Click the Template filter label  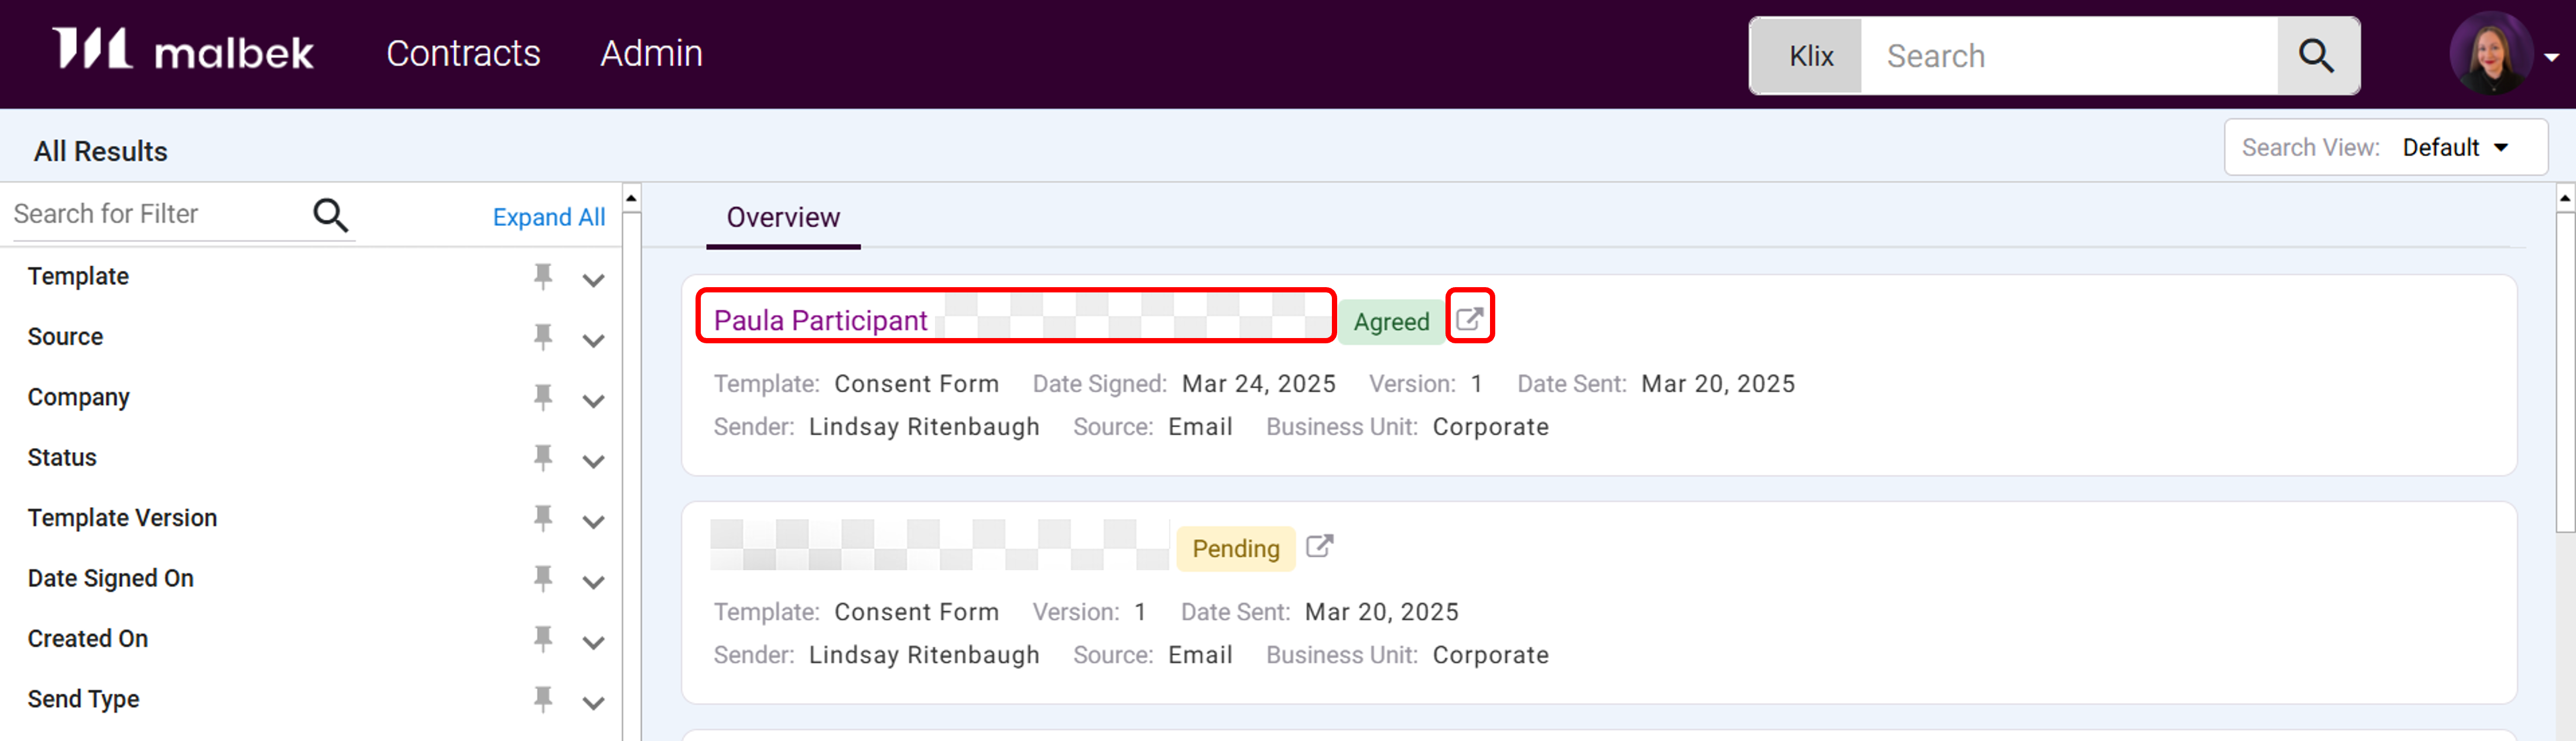[78, 277]
